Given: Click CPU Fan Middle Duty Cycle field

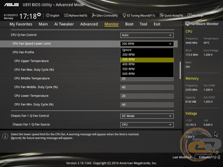Looking at the screenshot, I should pyautogui.click(x=147, y=87).
